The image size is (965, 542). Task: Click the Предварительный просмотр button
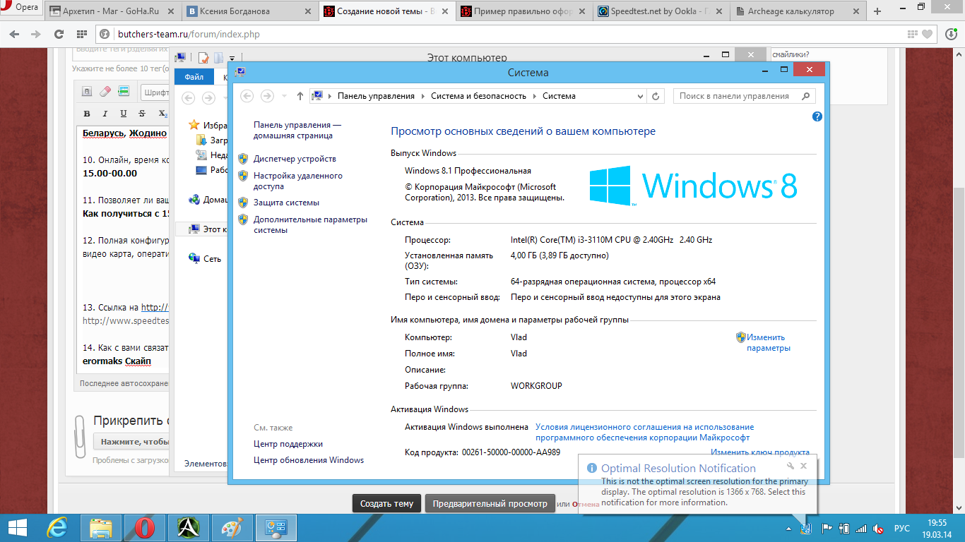tap(490, 503)
